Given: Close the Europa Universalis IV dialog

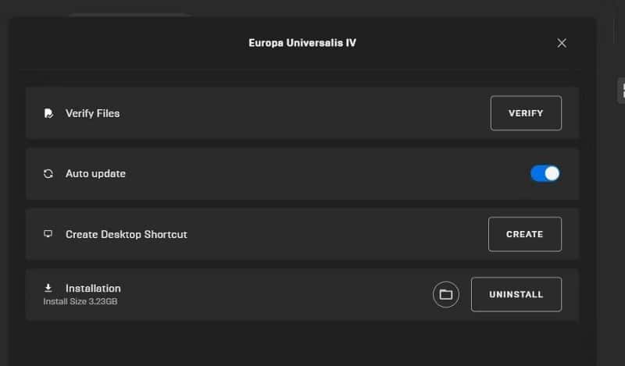Looking at the screenshot, I should pyautogui.click(x=562, y=43).
